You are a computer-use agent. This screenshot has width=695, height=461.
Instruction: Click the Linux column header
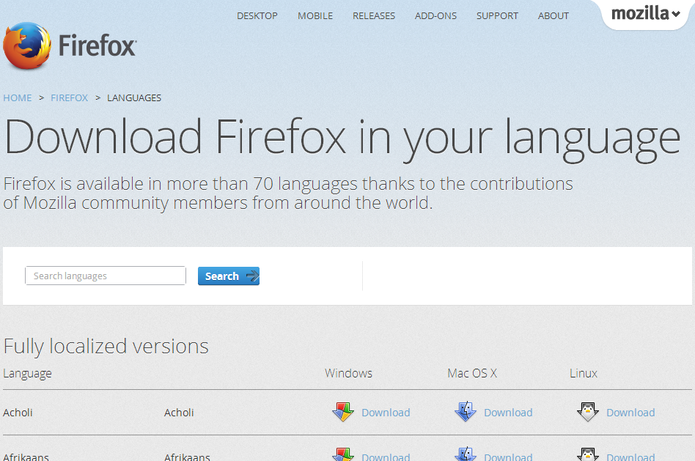[584, 373]
